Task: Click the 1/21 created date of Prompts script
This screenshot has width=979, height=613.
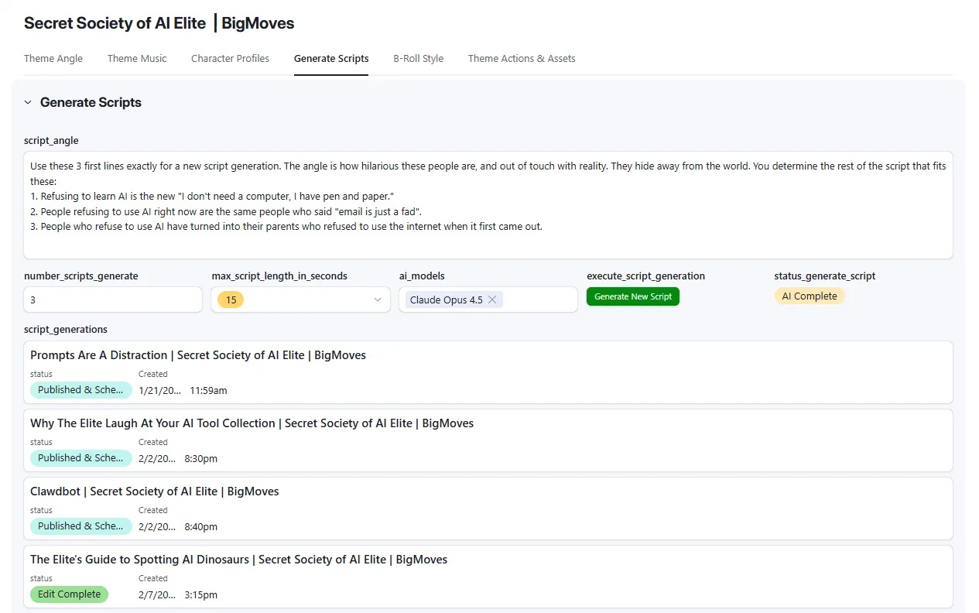Action: [x=159, y=391]
